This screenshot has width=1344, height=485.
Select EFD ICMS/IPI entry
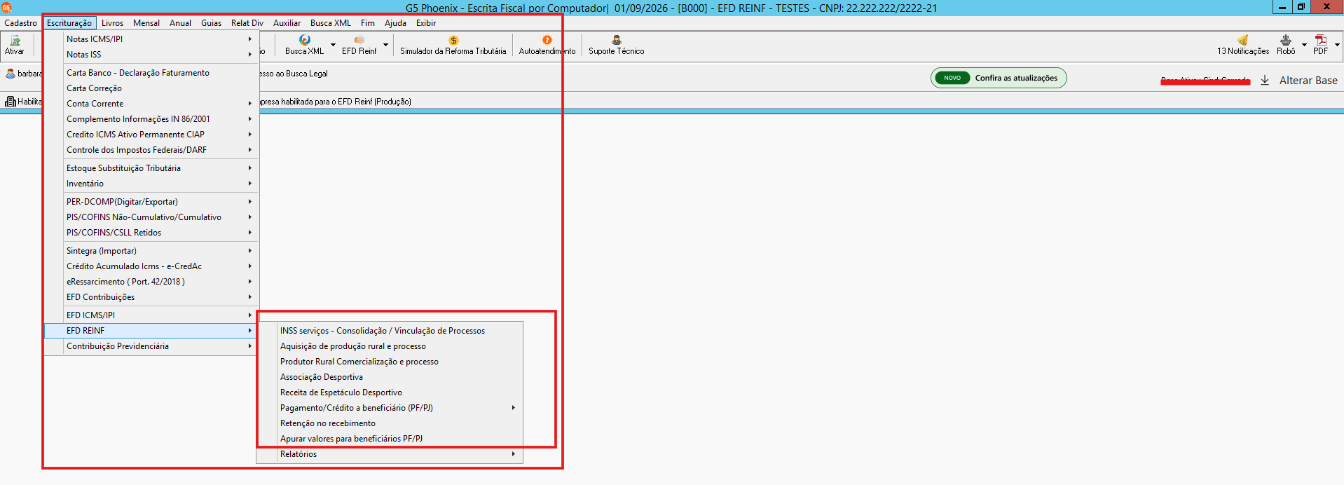coord(151,315)
